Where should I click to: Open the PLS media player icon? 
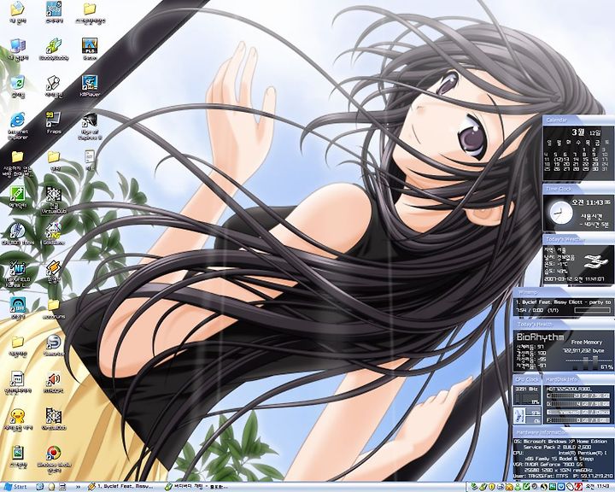click(90, 46)
